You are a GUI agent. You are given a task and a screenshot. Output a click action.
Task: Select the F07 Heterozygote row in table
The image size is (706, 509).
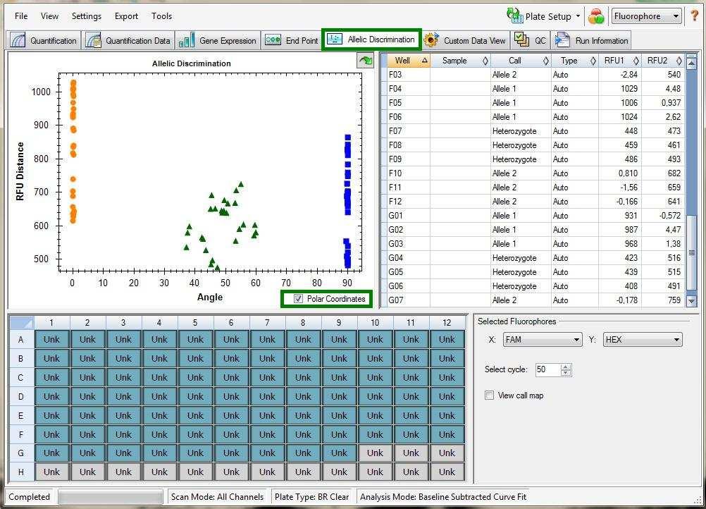(x=535, y=131)
